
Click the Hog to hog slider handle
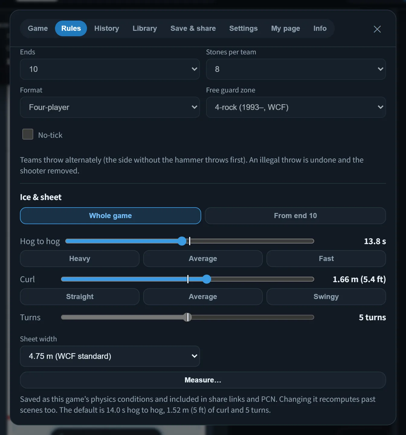(x=182, y=241)
